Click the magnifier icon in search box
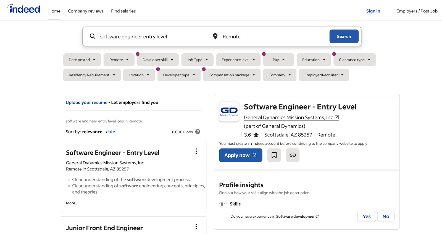442x234 pixels. [93, 37]
